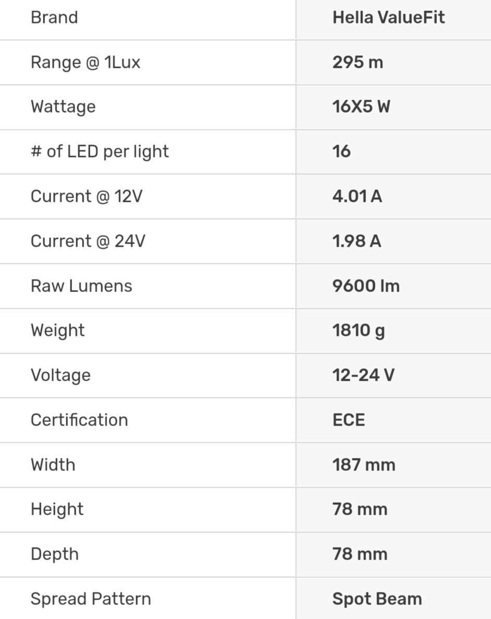491x619 pixels.
Task: Click the Weight row label
Action: pyautogui.click(x=57, y=331)
